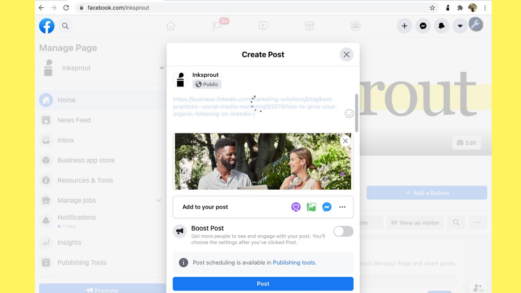Open Messenger in the top bar

point(423,26)
